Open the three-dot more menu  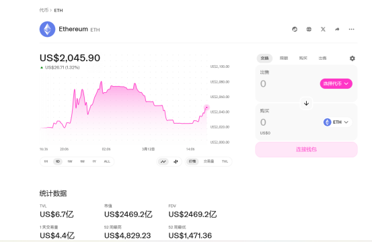click(x=351, y=29)
